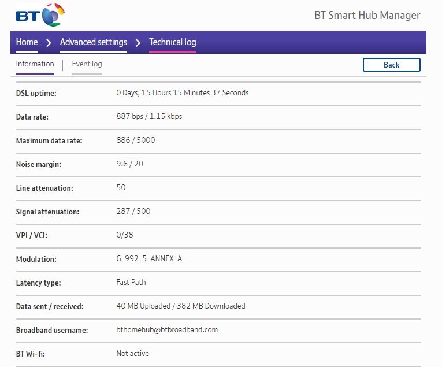Click the Data rate label
442x367 pixels.
click(32, 117)
